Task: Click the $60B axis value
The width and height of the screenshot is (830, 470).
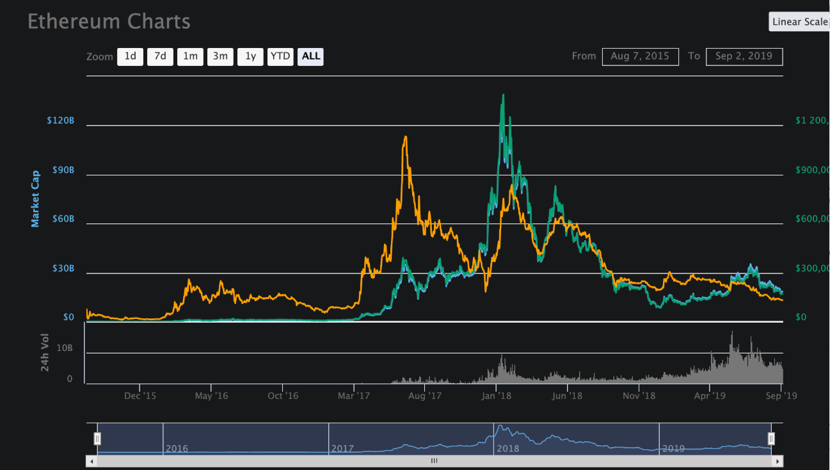Action: (63, 219)
